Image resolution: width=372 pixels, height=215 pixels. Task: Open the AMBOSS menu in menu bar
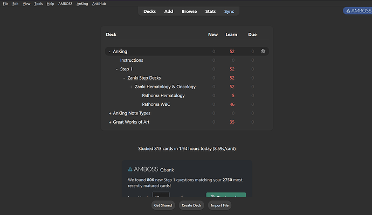(65, 4)
